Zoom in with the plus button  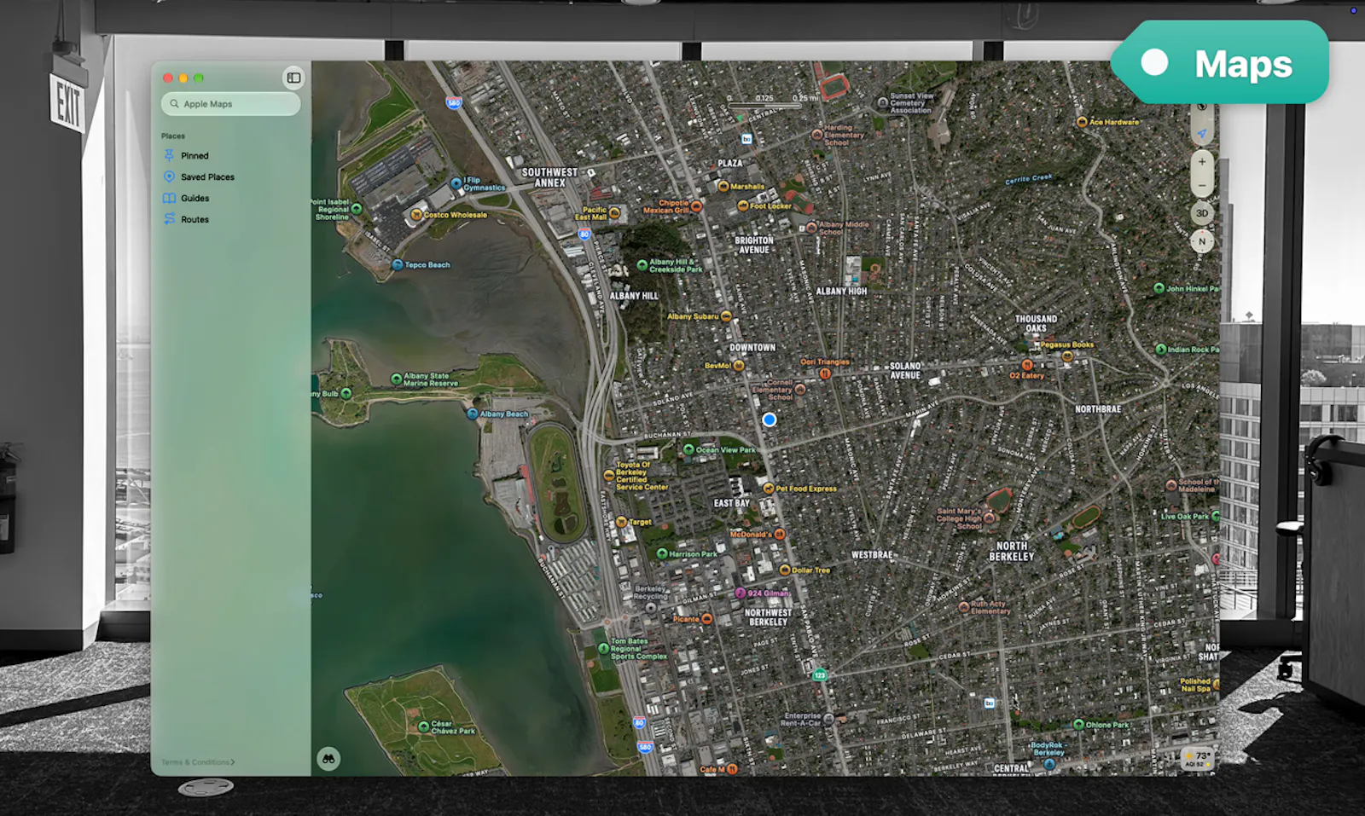1202,162
